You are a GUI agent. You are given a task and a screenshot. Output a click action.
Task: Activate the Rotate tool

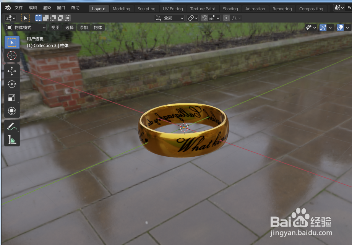[12, 84]
